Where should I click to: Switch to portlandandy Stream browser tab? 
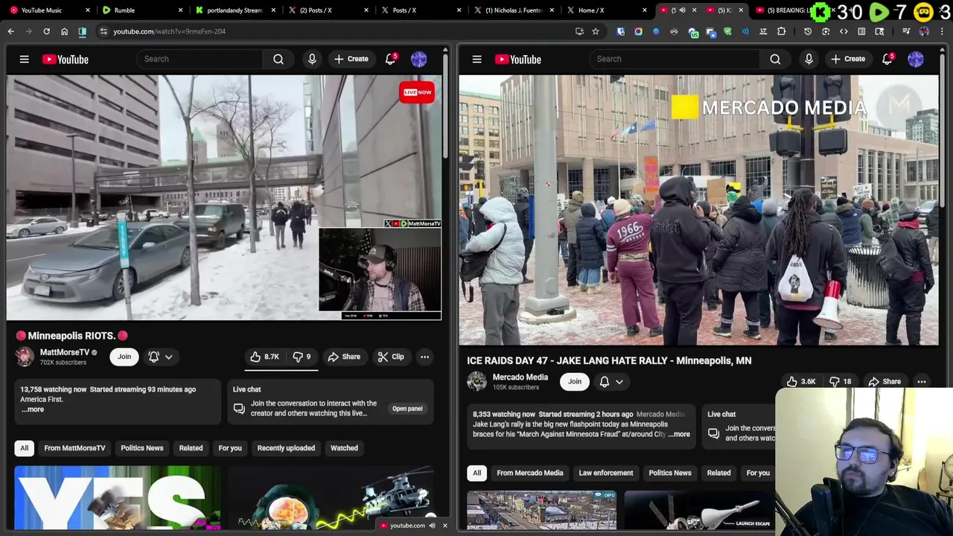click(235, 10)
